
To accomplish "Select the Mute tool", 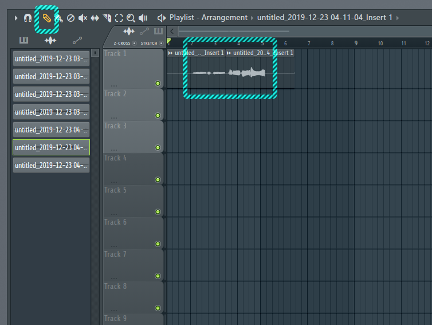I will (x=83, y=18).
